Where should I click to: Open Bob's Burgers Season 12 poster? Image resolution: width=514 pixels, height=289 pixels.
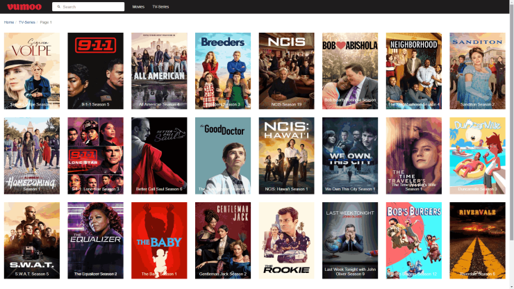[x=414, y=240]
